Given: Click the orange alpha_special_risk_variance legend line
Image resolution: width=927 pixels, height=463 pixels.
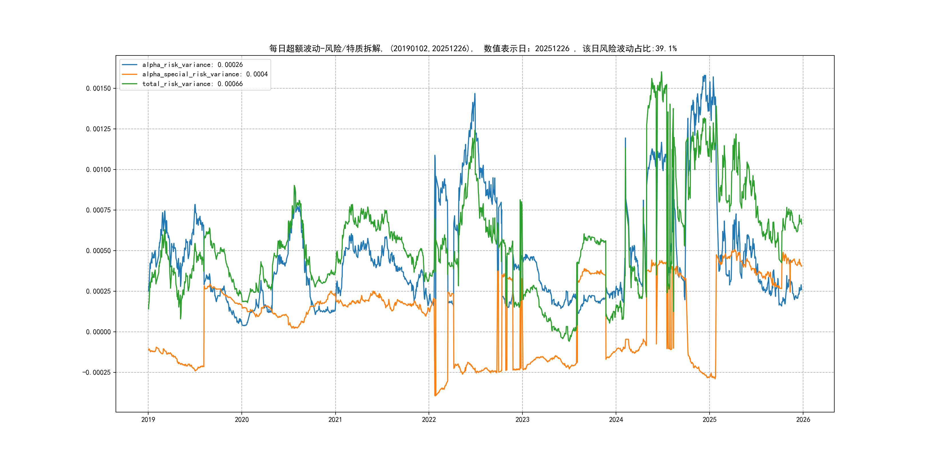Looking at the screenshot, I should (x=130, y=74).
